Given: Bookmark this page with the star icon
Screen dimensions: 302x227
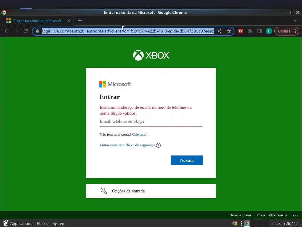Looking at the screenshot, I should coord(229,31).
